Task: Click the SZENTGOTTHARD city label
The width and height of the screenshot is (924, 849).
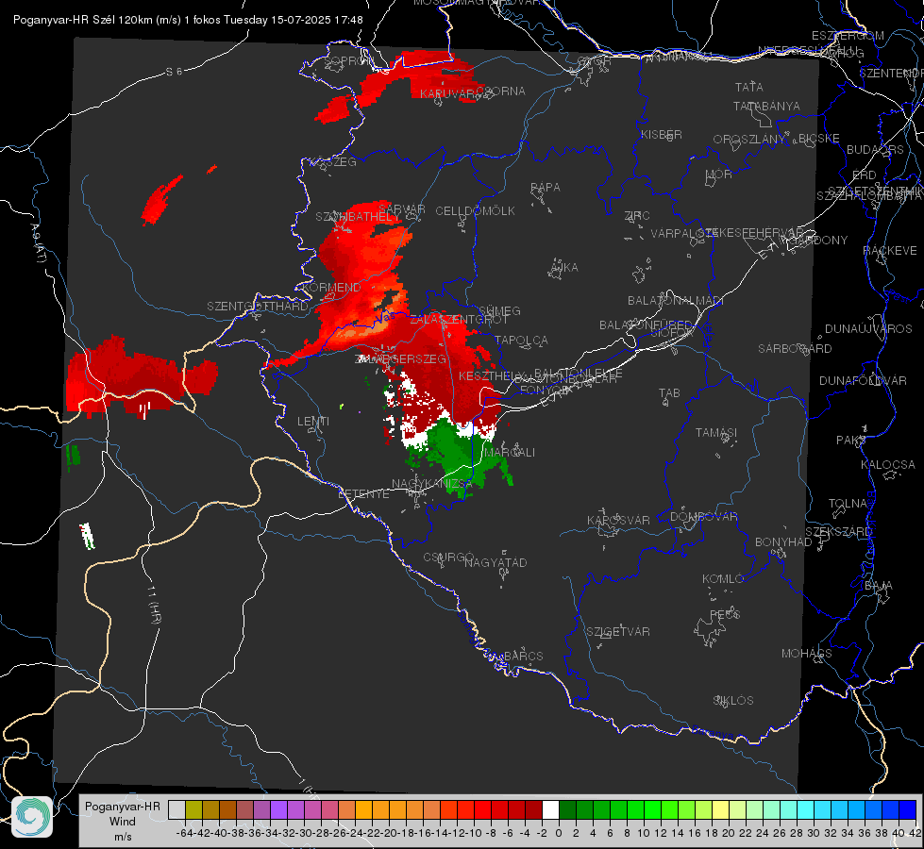Action: [258, 307]
